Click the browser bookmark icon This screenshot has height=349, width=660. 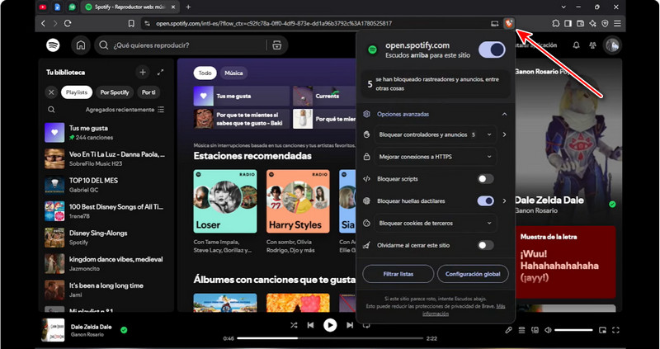(131, 24)
